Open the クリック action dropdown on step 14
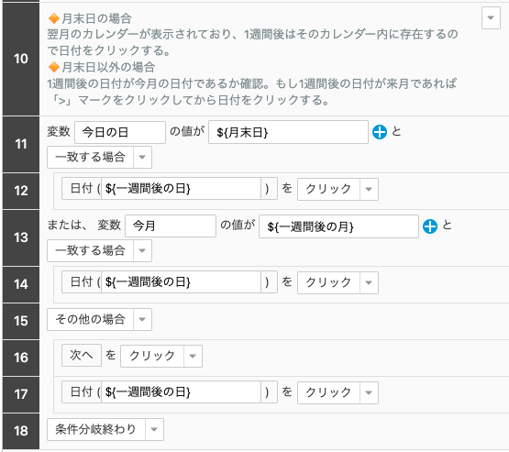The image size is (509, 452). (369, 282)
